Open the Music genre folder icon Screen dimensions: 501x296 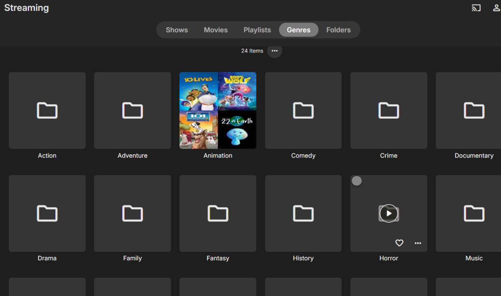click(474, 213)
